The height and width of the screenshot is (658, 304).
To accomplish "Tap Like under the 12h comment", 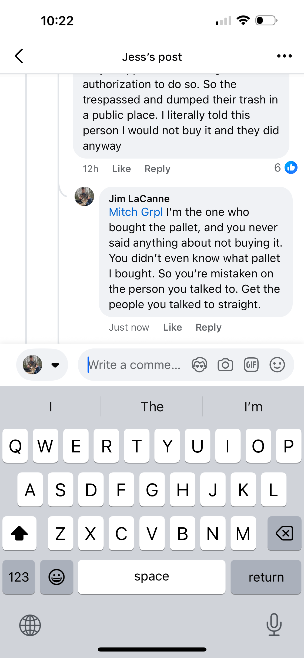I will pyautogui.click(x=121, y=169).
